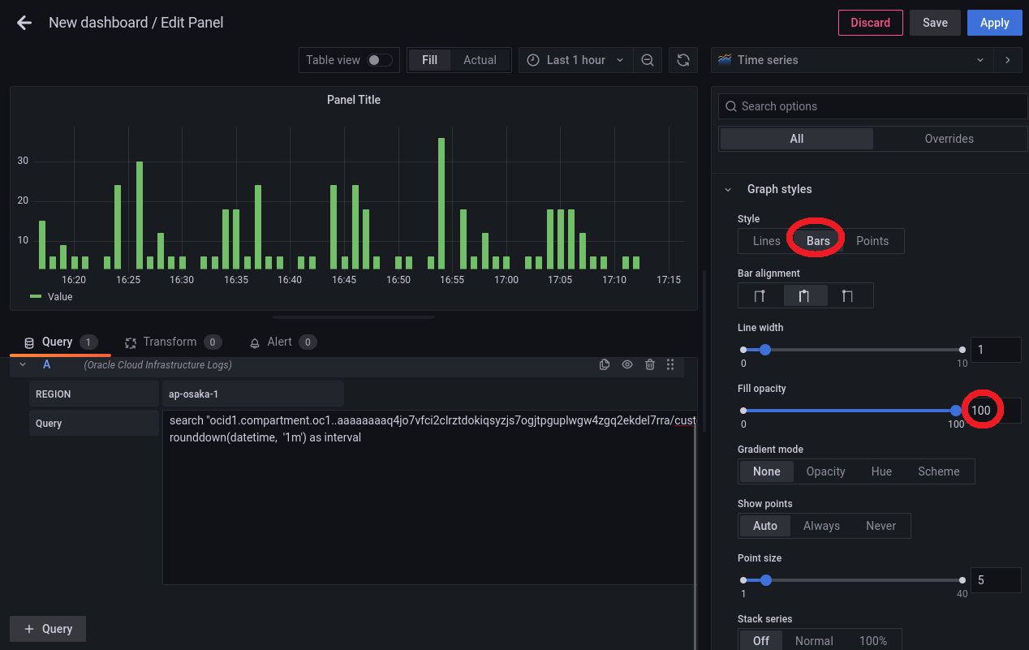1029x650 pixels.
Task: Click the back arrow icon
Action: coord(24,23)
